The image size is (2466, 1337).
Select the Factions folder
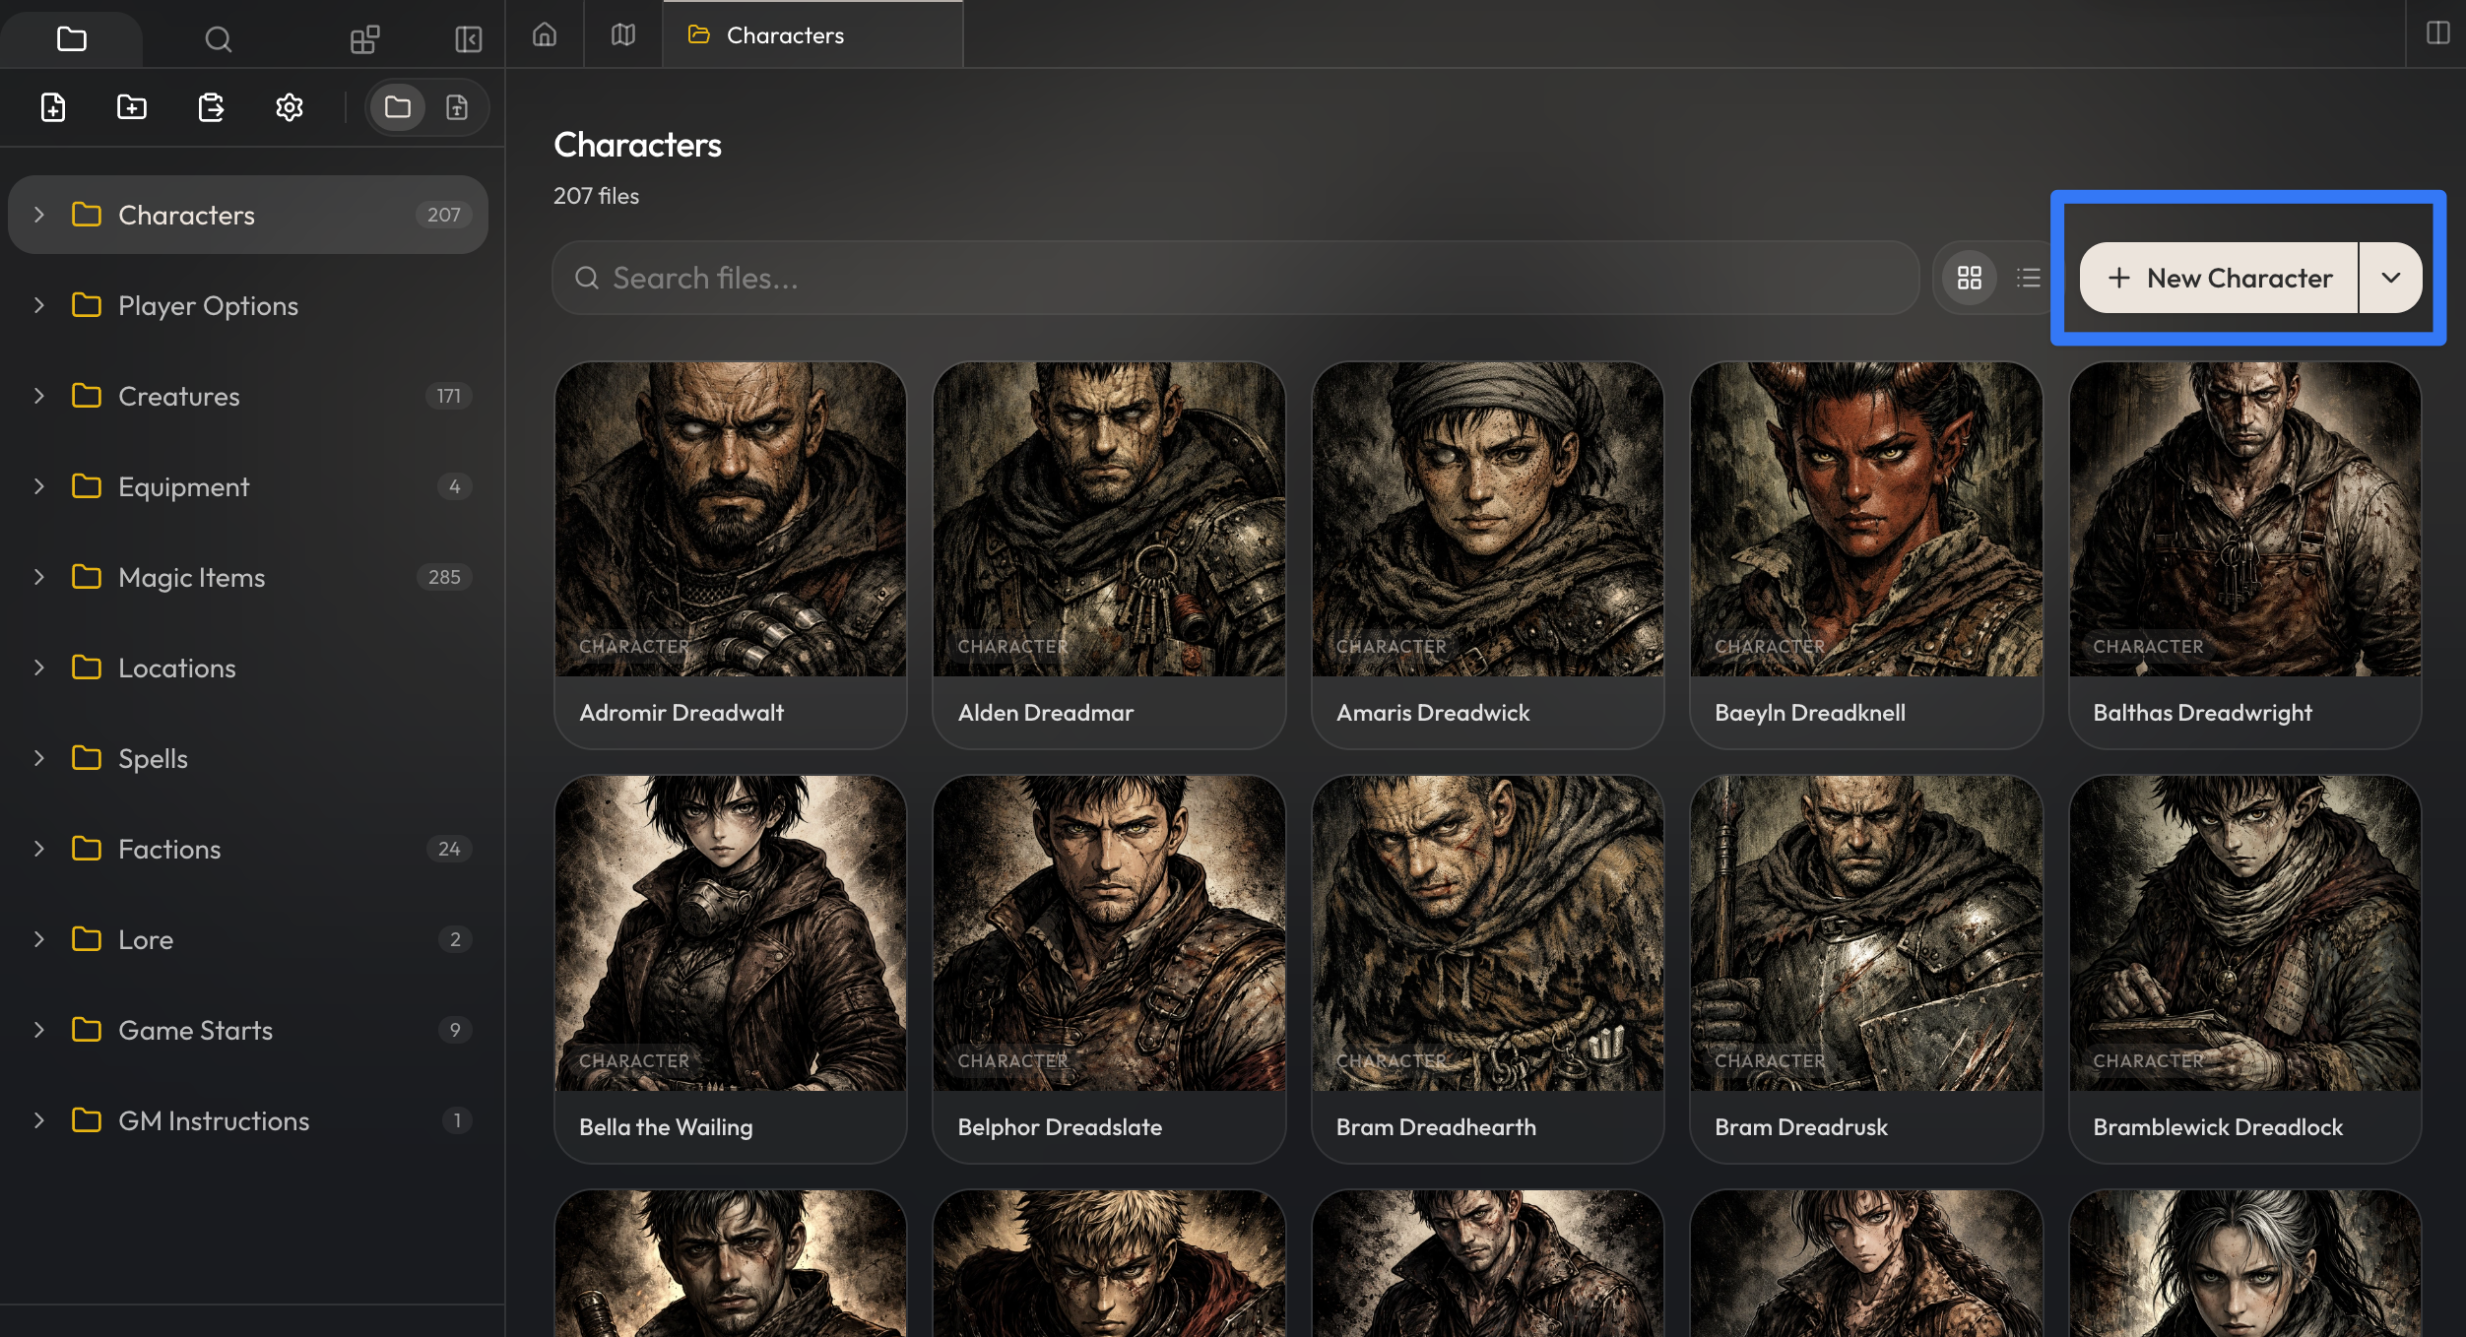click(x=248, y=849)
